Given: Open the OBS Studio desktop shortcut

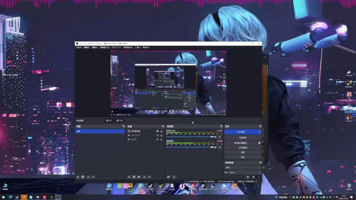Looking at the screenshot, I should [214, 187].
